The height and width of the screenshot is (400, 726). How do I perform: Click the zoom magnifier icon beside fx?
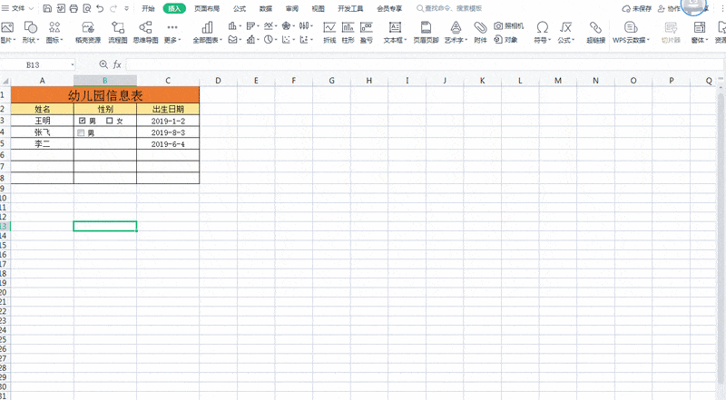tap(103, 64)
